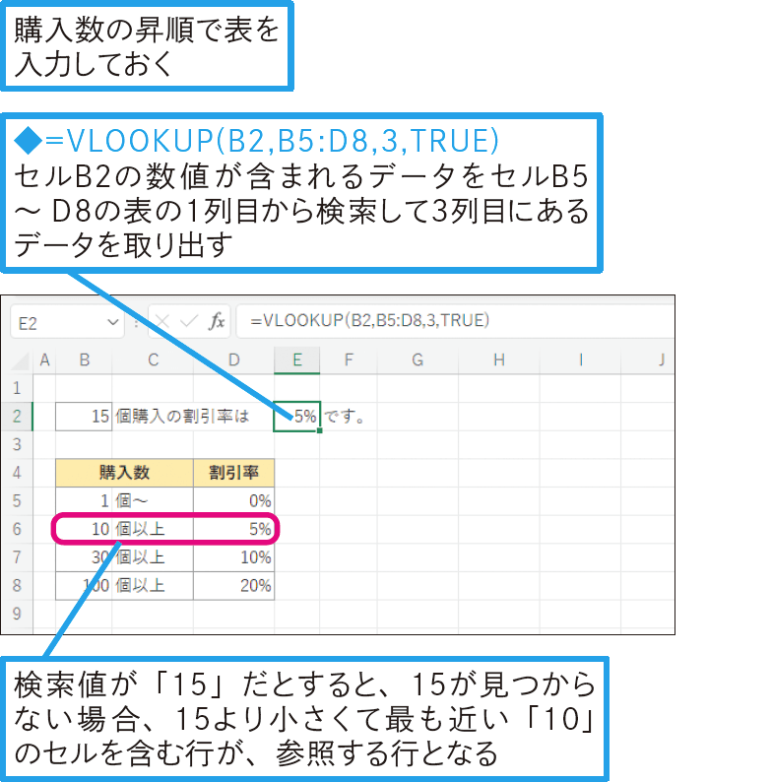Click cell C7 '個以上' in row 7

coord(153,557)
